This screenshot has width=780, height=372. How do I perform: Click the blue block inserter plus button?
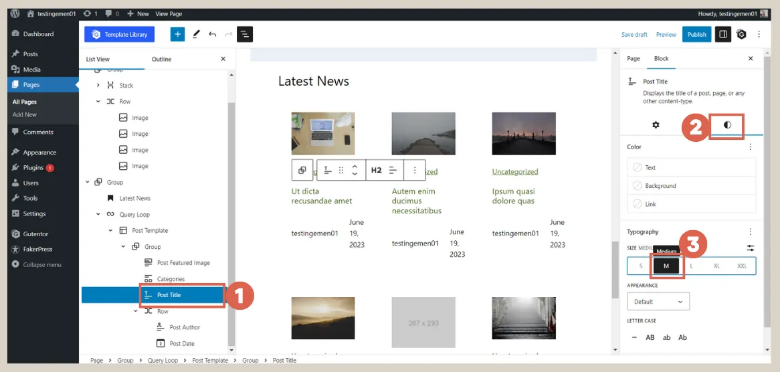point(177,34)
